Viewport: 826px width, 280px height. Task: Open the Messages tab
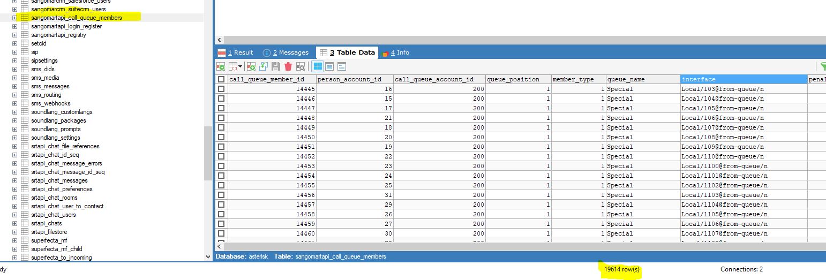(286, 52)
